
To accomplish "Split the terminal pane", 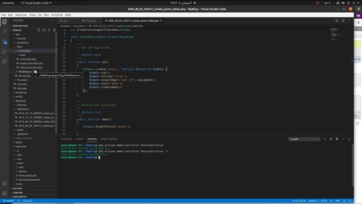I will [331, 139].
